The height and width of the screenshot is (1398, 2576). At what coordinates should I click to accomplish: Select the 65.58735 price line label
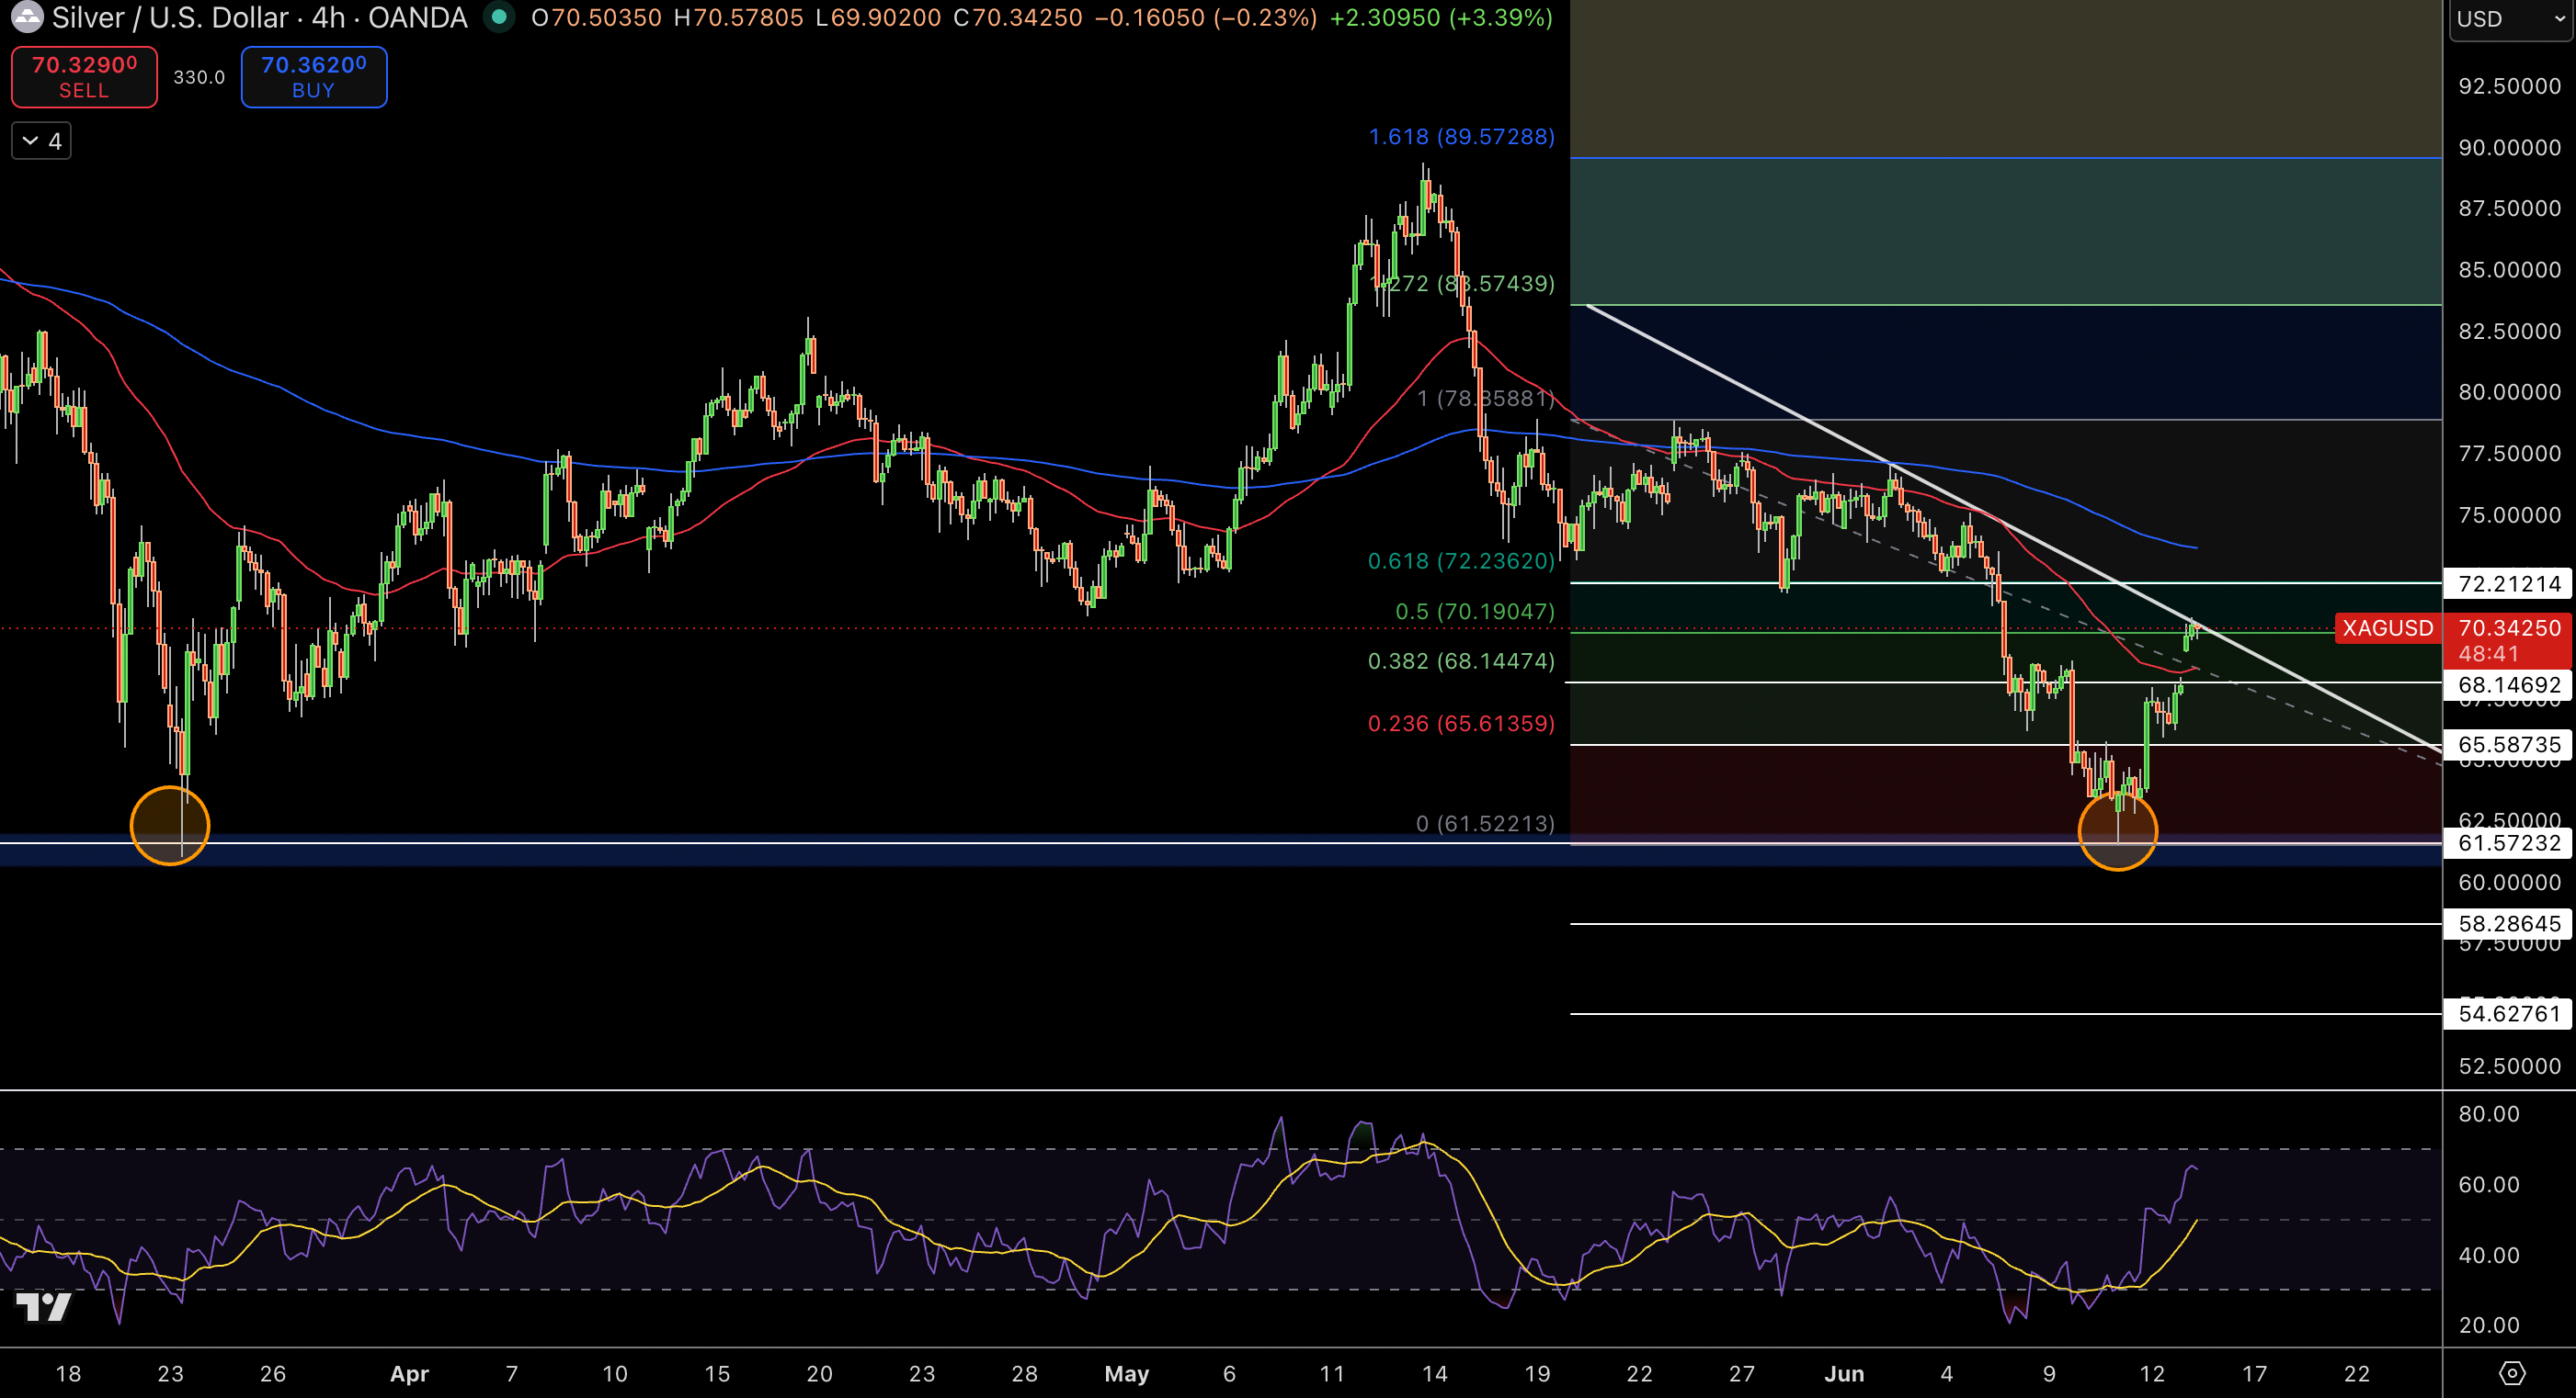point(2509,745)
